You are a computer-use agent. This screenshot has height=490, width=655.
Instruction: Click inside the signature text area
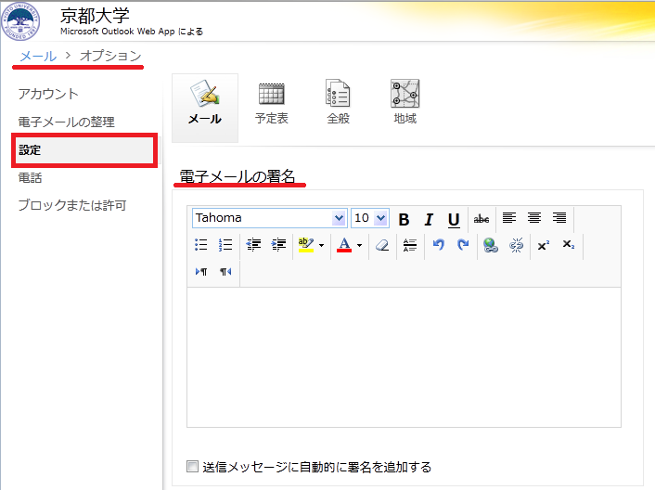tap(404, 357)
